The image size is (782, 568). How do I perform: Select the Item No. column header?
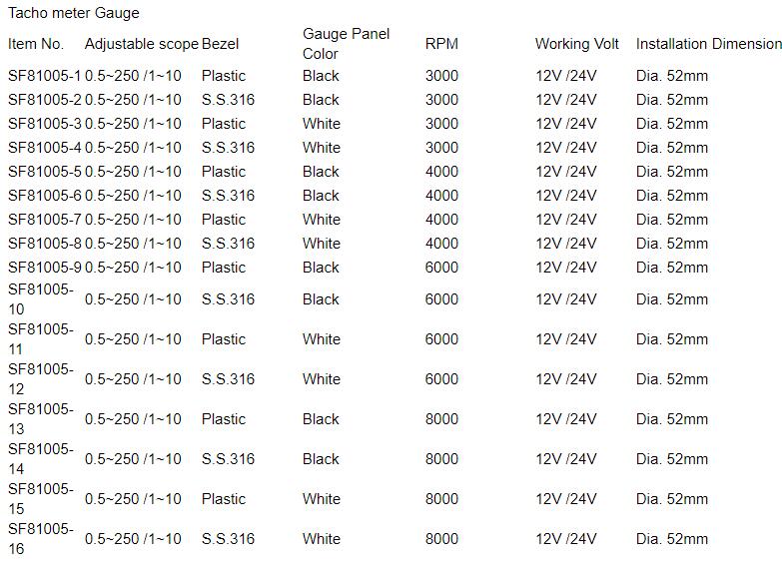[36, 44]
